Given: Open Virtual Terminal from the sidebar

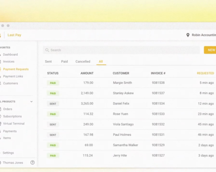Looking at the screenshot, I should pyautogui.click(x=13, y=124).
